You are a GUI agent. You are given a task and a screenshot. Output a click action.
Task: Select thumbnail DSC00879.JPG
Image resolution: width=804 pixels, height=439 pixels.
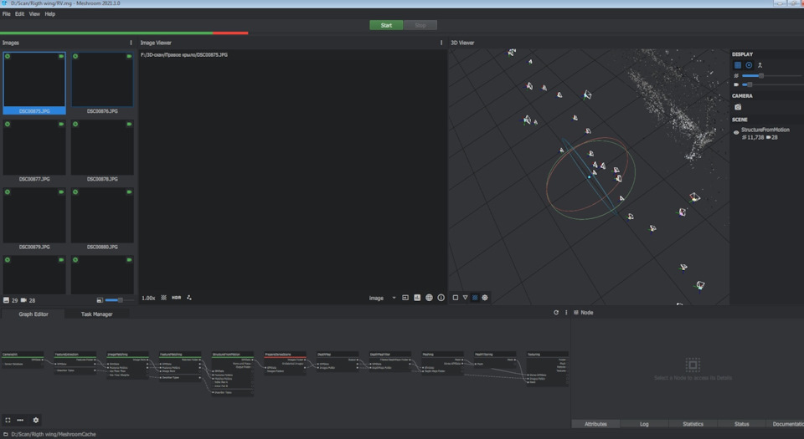coord(34,218)
